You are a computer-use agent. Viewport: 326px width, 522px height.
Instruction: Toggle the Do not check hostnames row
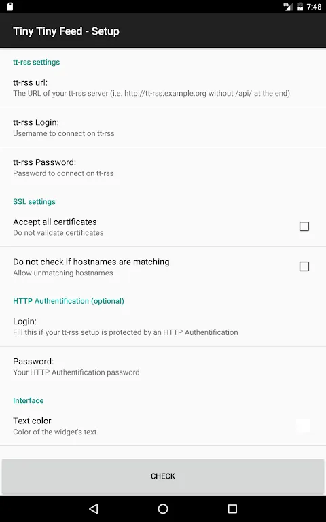click(x=163, y=266)
